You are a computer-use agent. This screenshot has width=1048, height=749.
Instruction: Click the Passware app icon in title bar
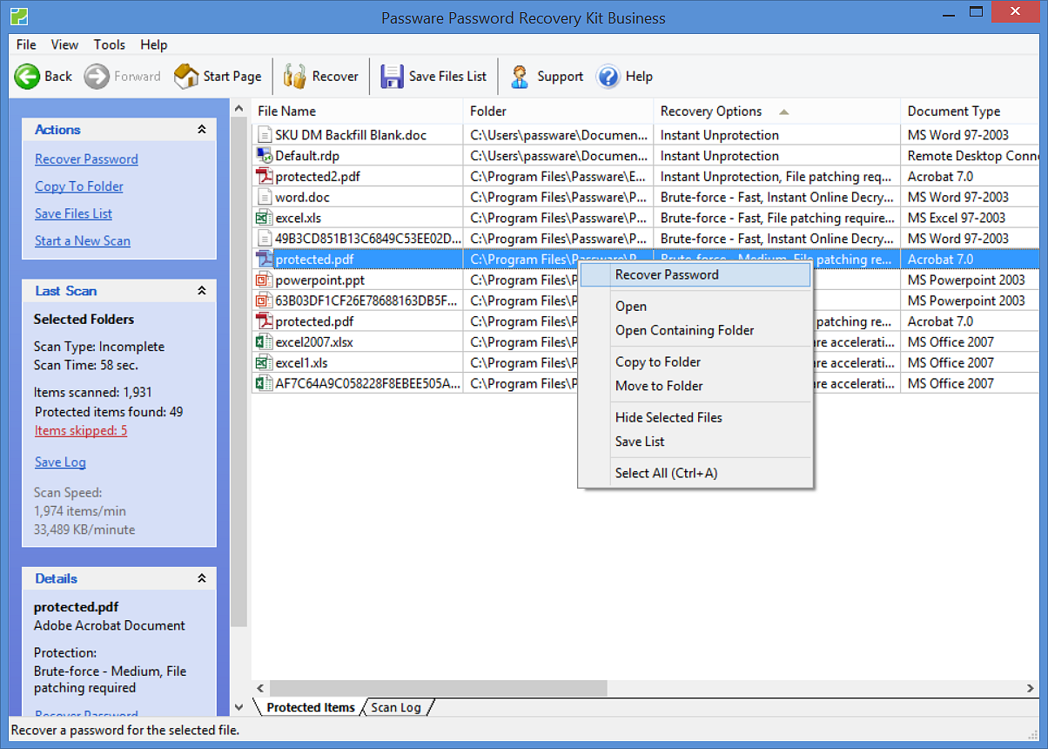pyautogui.click(x=19, y=16)
